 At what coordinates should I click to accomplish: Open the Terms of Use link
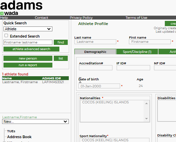tap(136, 18)
